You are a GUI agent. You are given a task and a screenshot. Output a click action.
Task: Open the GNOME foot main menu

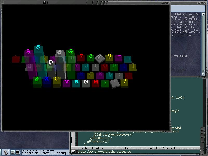(6, 152)
